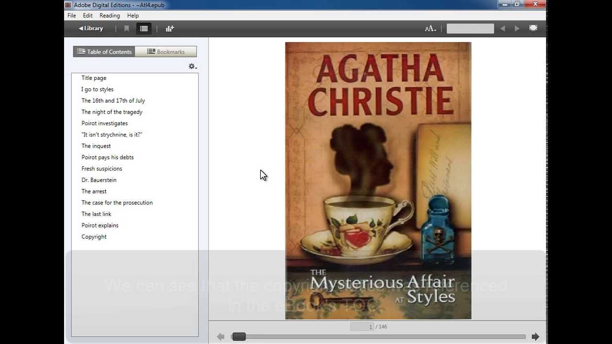612x344 pixels.
Task: Toggle the table of contents panel icon
Action: click(x=144, y=29)
